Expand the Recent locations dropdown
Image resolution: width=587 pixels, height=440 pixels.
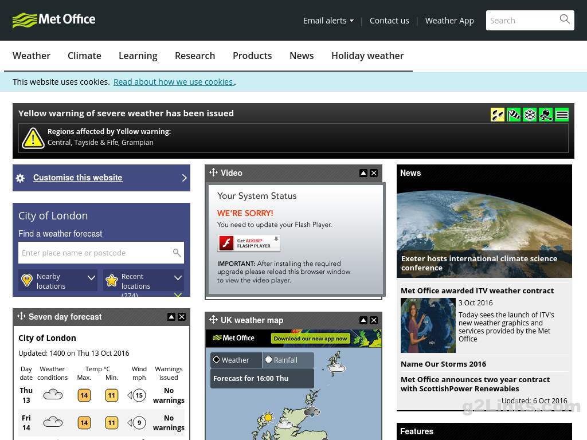pyautogui.click(x=178, y=278)
